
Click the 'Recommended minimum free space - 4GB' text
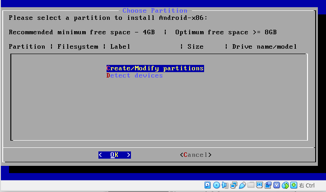(82, 32)
